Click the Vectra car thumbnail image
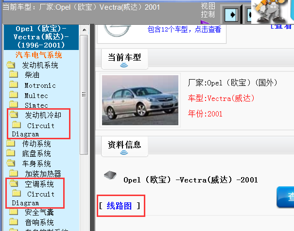The height and width of the screenshot is (231, 294). [140, 100]
